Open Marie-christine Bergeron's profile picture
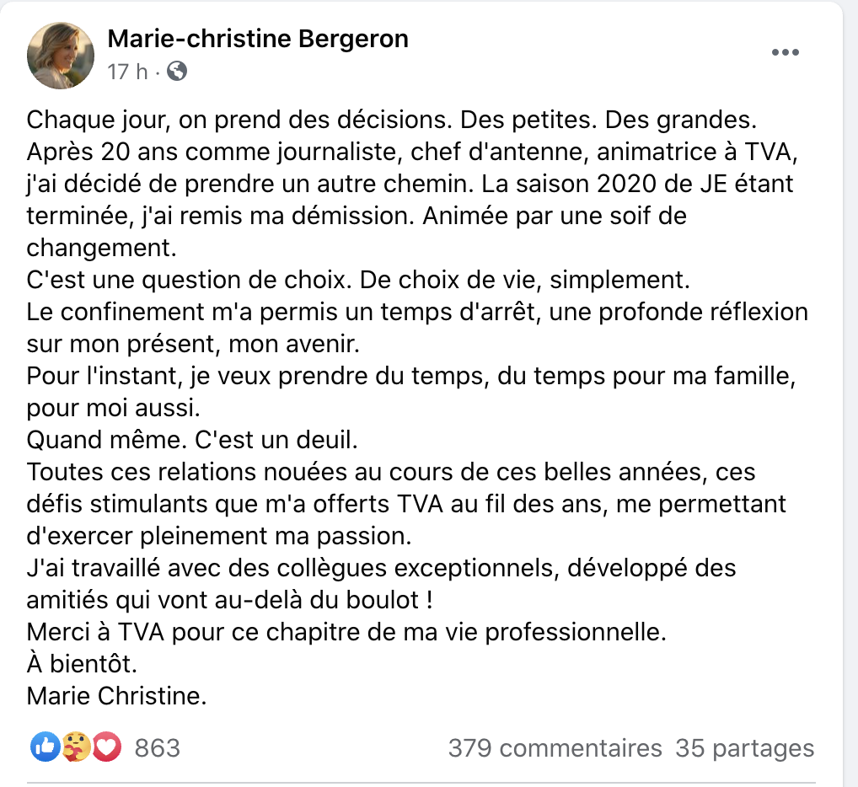This screenshot has width=858, height=787. pyautogui.click(x=61, y=56)
